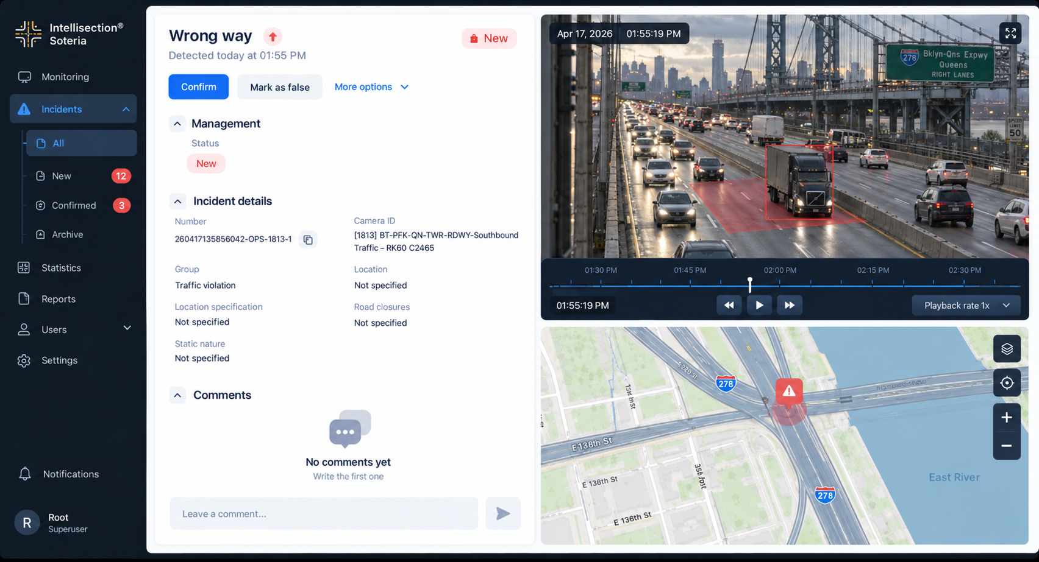Open Notifications from sidebar
This screenshot has height=562, width=1039.
click(59, 474)
